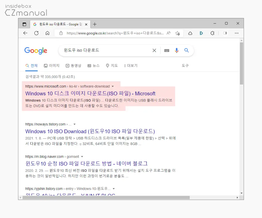This screenshot has width=262, height=218.
Task: Switch to the 지도 tab
Action: click(112, 65)
